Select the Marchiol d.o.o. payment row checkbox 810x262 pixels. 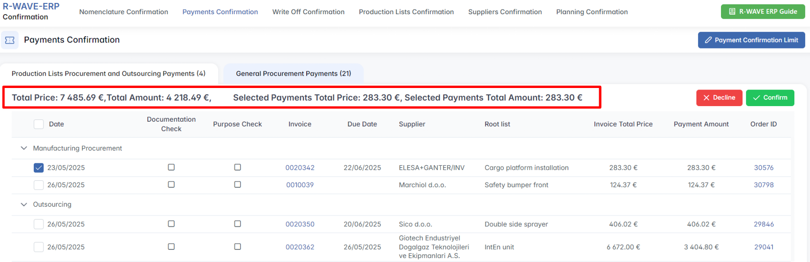(x=39, y=185)
